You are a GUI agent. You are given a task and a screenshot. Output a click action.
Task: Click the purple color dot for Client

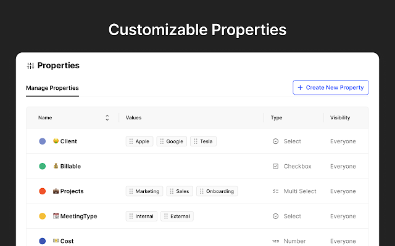click(x=43, y=141)
